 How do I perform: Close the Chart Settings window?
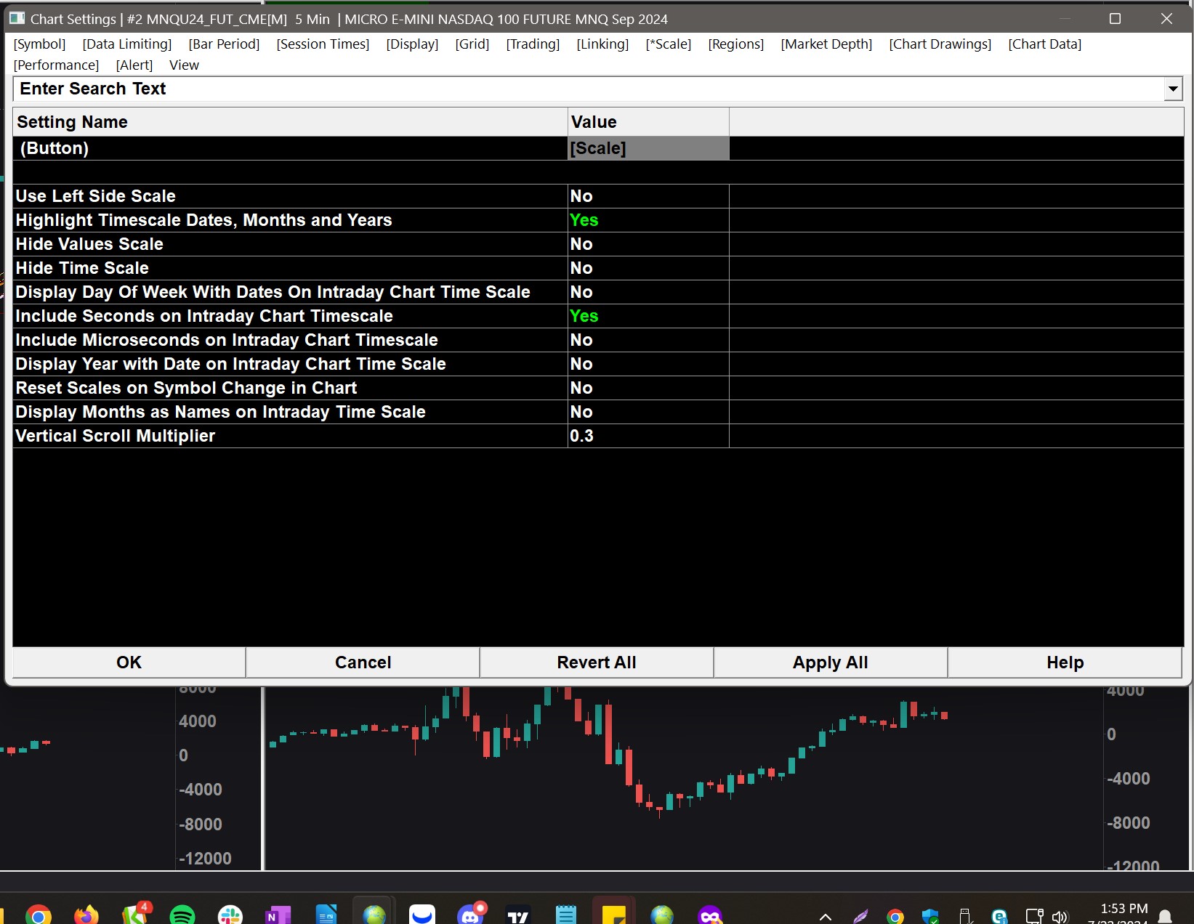(1166, 19)
